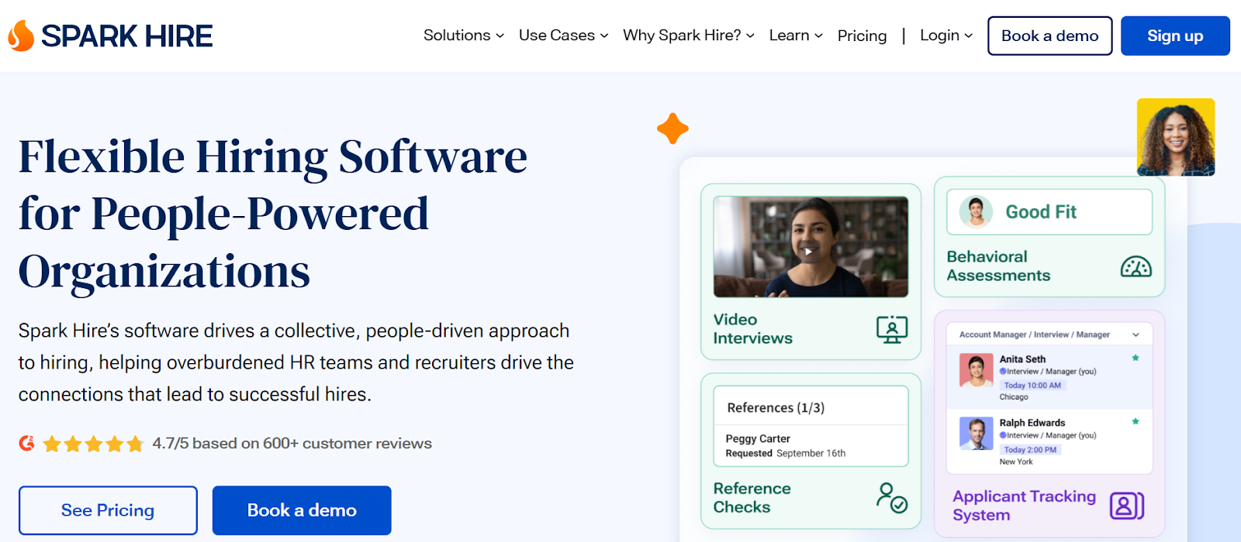Click the Peggy Carter reference entry
The image size is (1241, 542).
pos(758,438)
